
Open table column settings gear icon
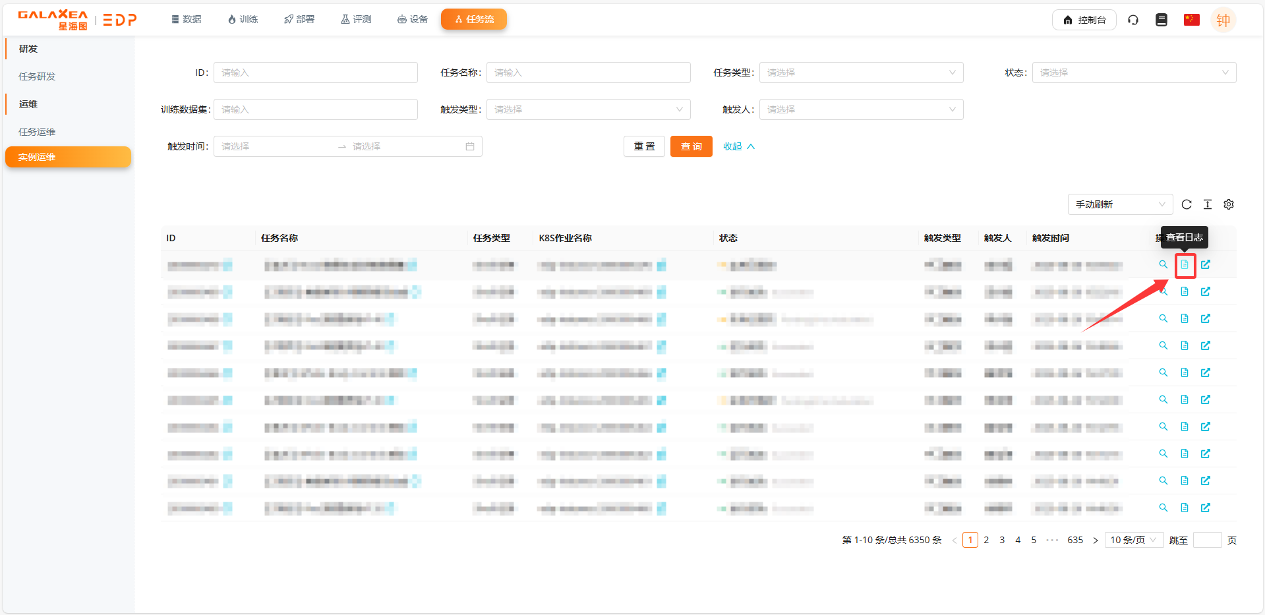coord(1229,205)
